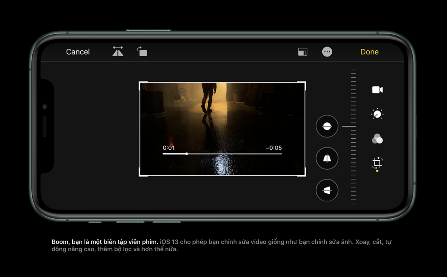Viewport: 447px width, 277px height.
Task: Click the caption heading 'Boom, bạn là một biên tập viên phim.'
Action: (x=105, y=242)
